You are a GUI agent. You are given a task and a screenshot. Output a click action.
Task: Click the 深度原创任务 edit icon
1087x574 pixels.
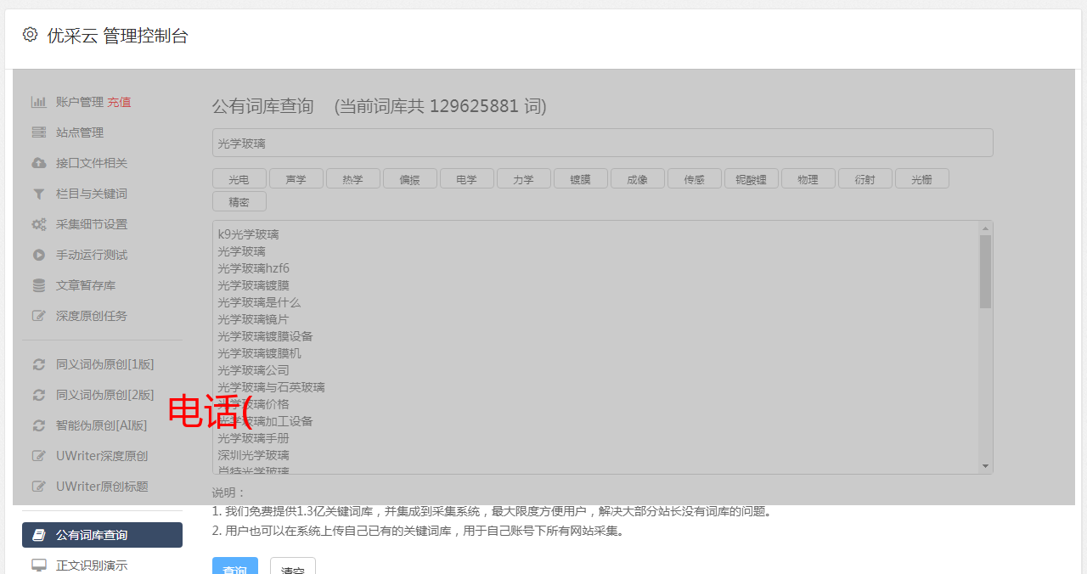click(x=39, y=316)
